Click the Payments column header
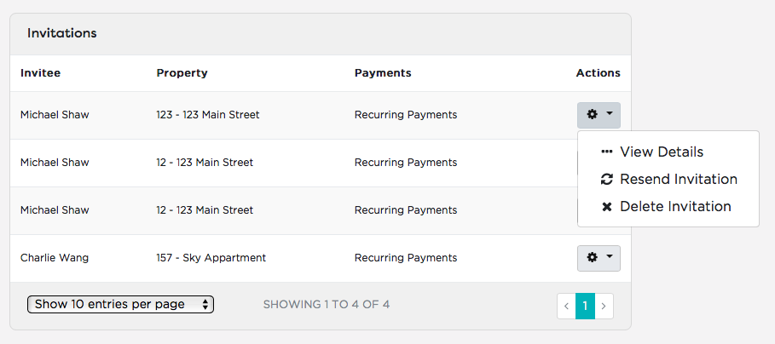The height and width of the screenshot is (344, 775). 383,73
